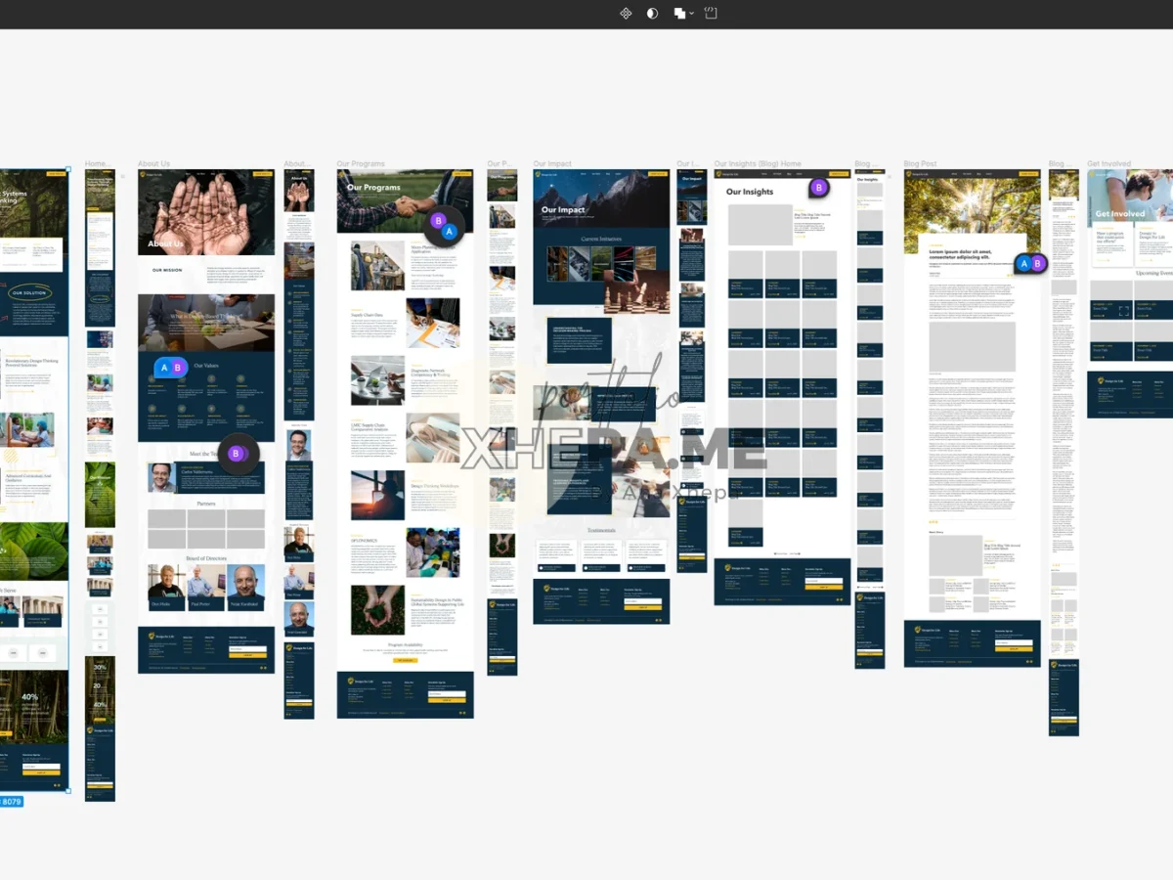The height and width of the screenshot is (880, 1173).
Task: Open the comment pin on Our Programs hero
Action: point(444,226)
